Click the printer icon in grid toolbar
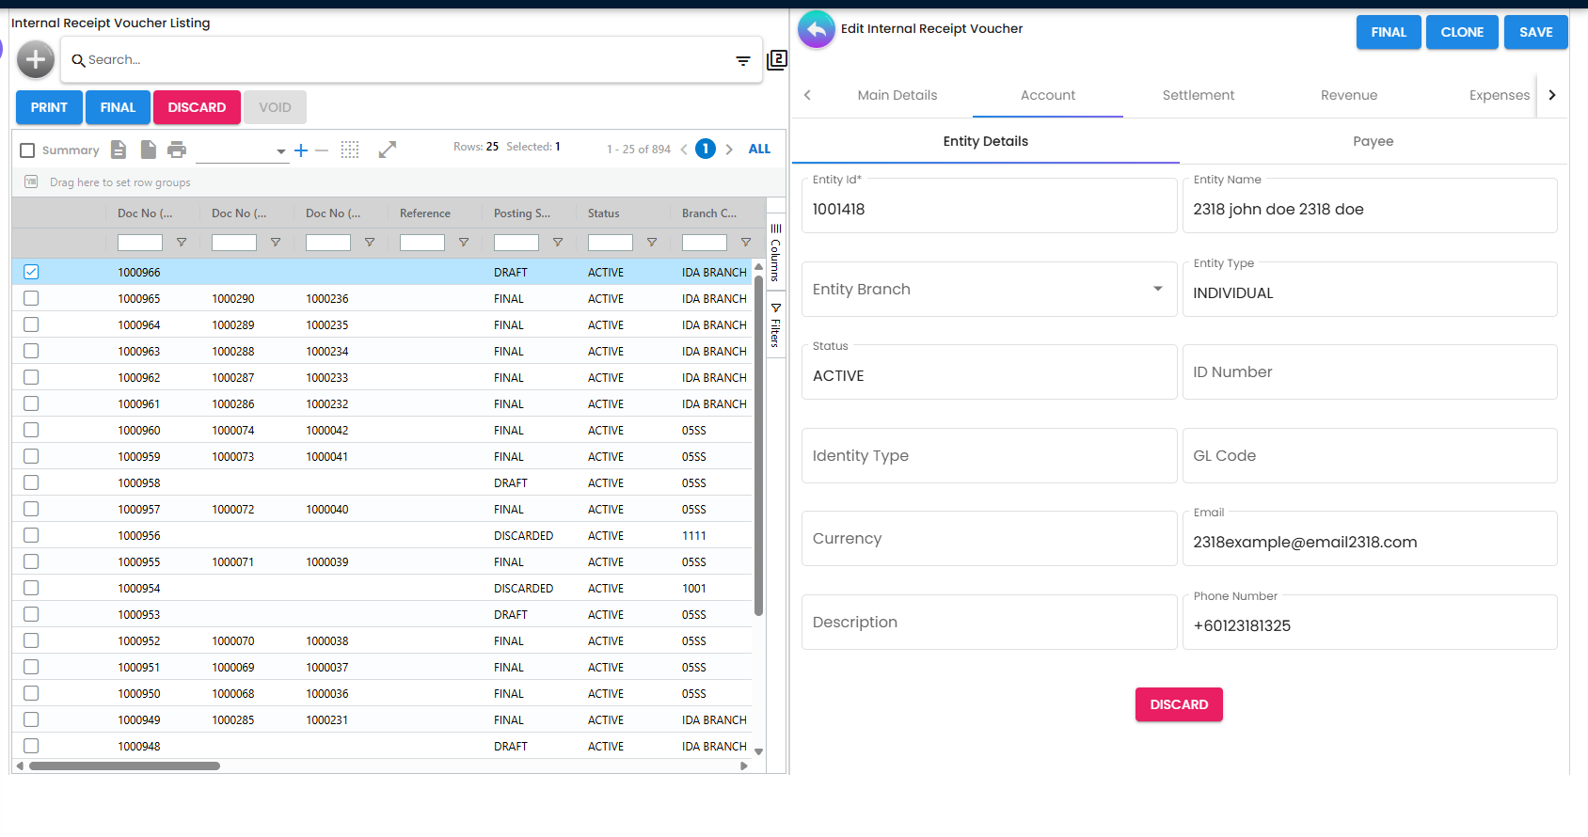Screen dimensions: 1588x837 [x=177, y=150]
